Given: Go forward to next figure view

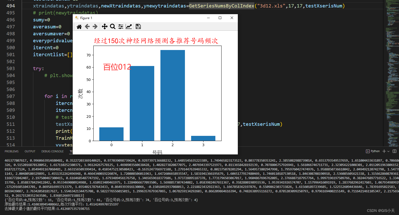Looking at the screenshot, I should [x=95, y=27].
